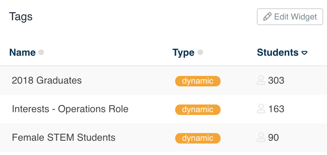
Task: Click the Edit Widget button
Action: pyautogui.click(x=290, y=17)
